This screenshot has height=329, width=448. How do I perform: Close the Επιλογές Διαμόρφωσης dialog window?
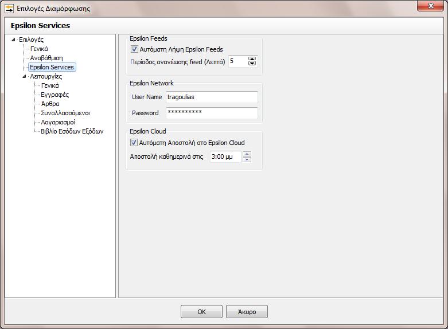431,6
